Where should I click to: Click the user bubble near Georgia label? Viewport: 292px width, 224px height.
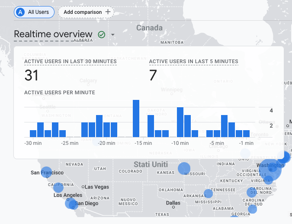(x=252, y=209)
